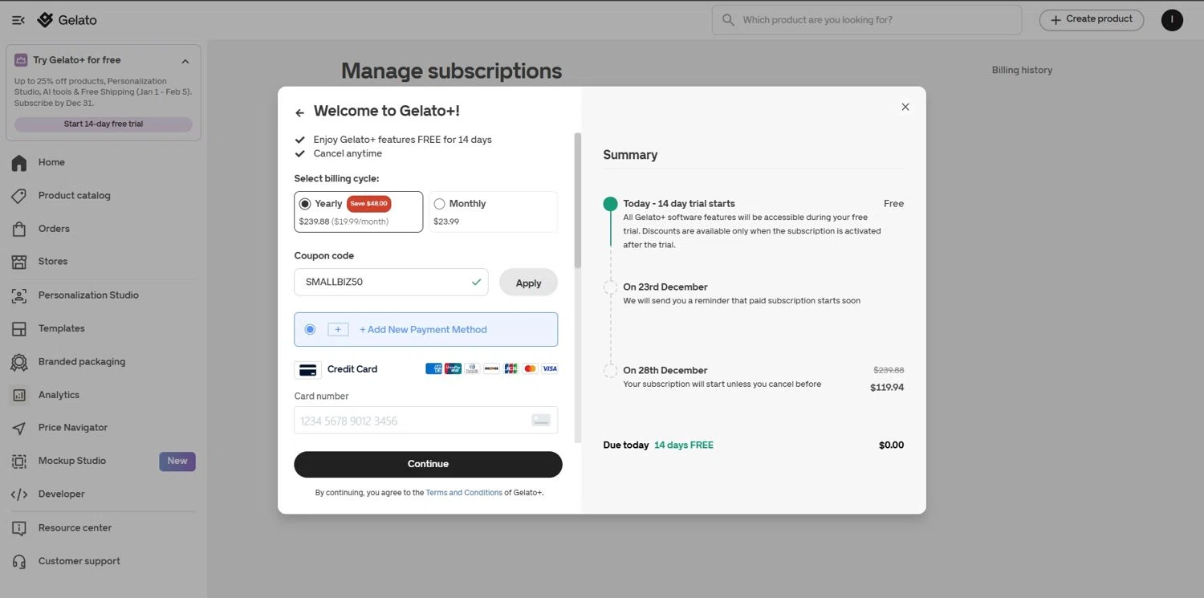Viewport: 1204px width, 598px height.
Task: Click the On 23rd December step
Action: pos(665,287)
